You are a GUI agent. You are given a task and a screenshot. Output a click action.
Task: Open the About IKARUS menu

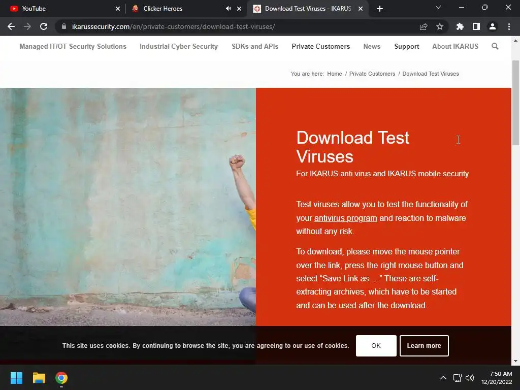pyautogui.click(x=456, y=46)
